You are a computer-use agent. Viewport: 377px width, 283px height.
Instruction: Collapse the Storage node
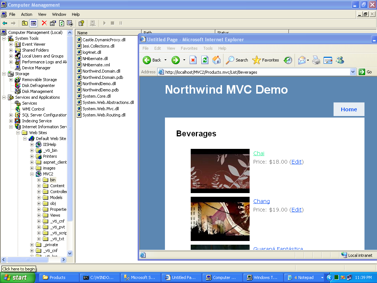(4, 74)
